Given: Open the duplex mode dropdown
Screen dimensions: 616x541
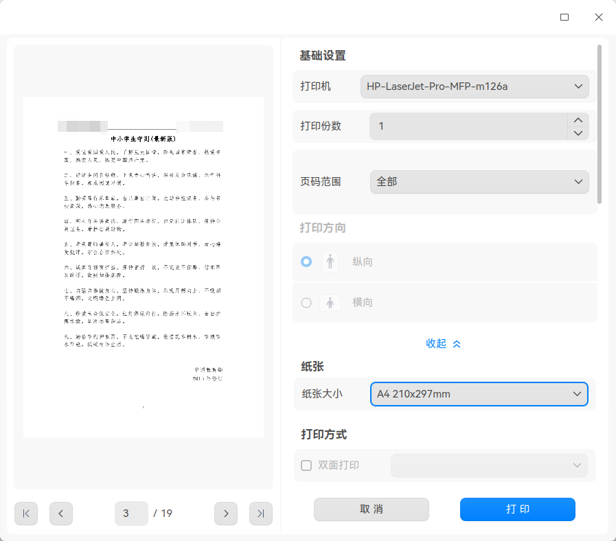Looking at the screenshot, I should (489, 465).
